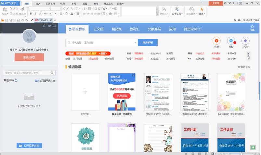Expand the template search box dropdown arrow
The image size is (261, 155).
click(x=135, y=43)
